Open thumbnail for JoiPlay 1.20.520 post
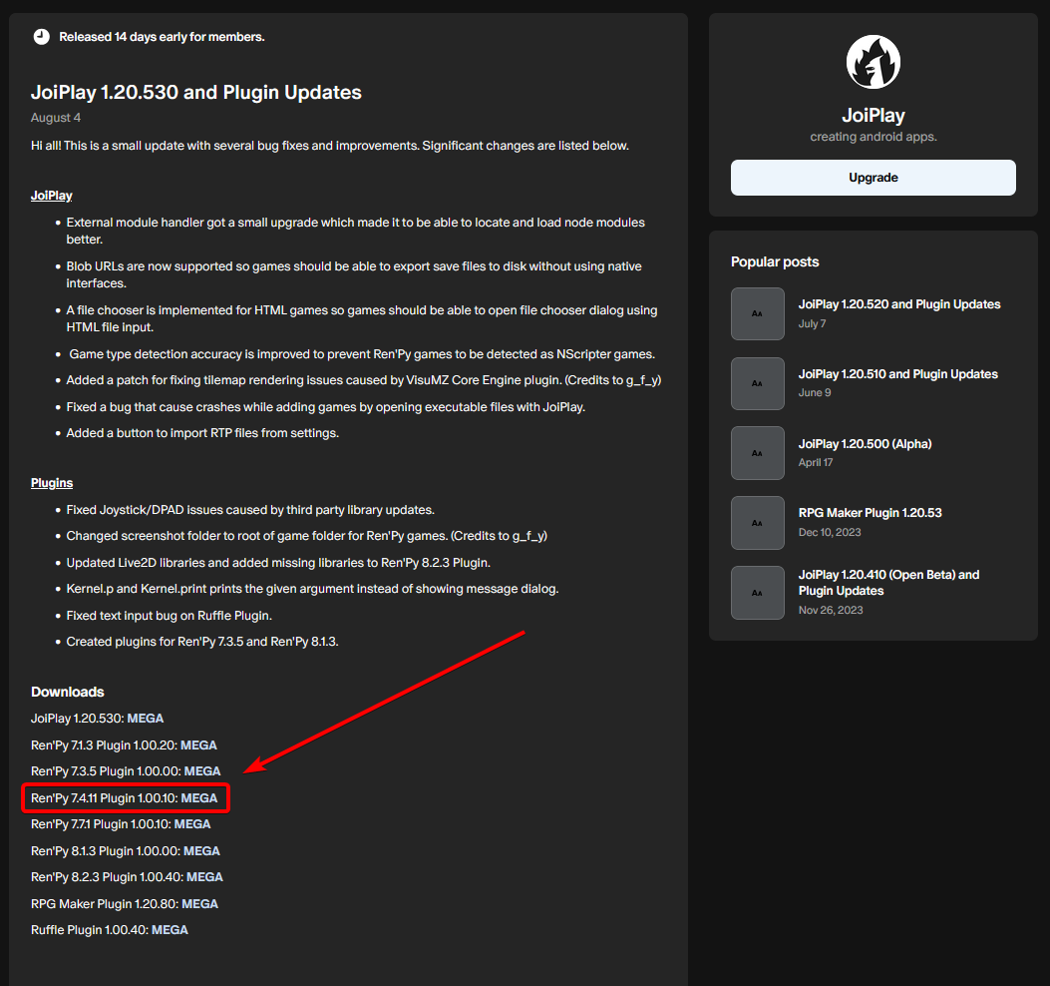Viewport: 1050px width, 986px height. pyautogui.click(x=758, y=313)
